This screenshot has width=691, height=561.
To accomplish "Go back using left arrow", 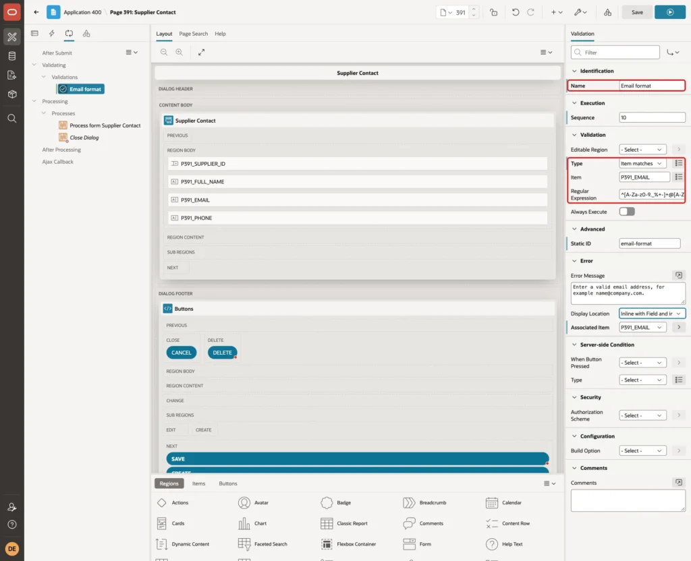I will coord(36,12).
